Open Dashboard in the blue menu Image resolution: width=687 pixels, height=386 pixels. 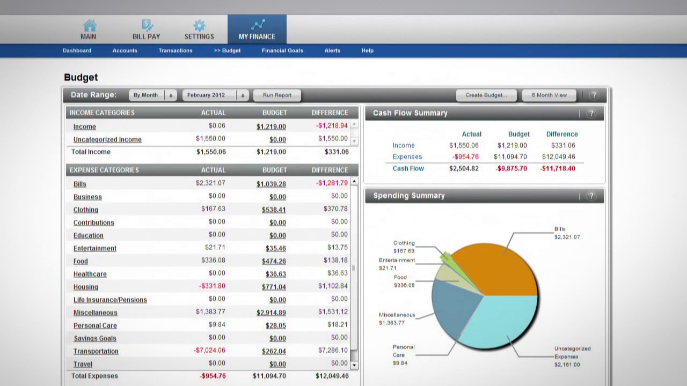(77, 50)
